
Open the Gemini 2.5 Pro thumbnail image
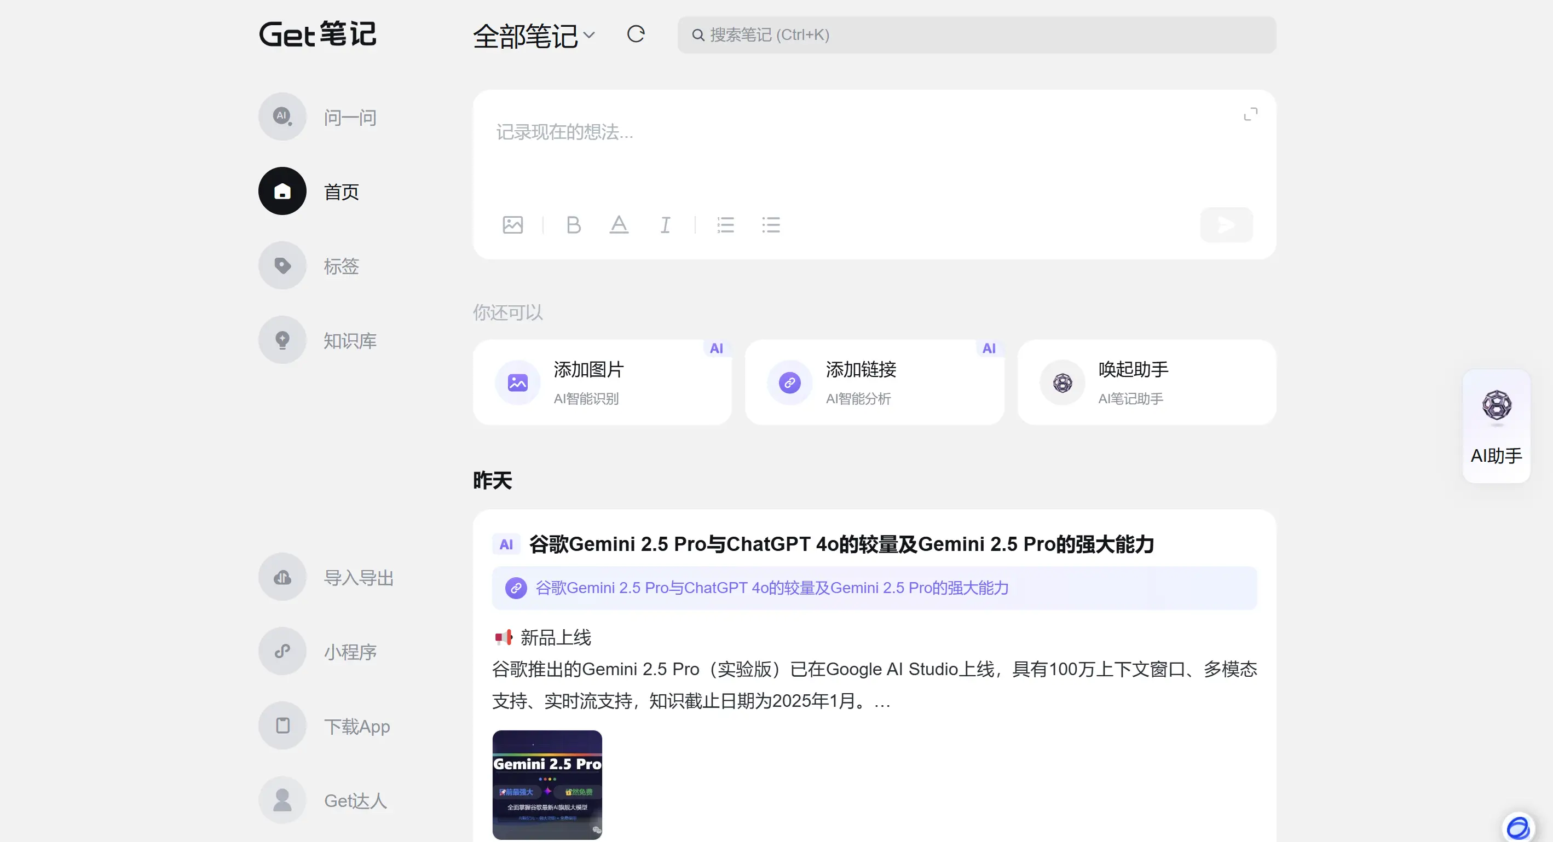click(x=547, y=784)
